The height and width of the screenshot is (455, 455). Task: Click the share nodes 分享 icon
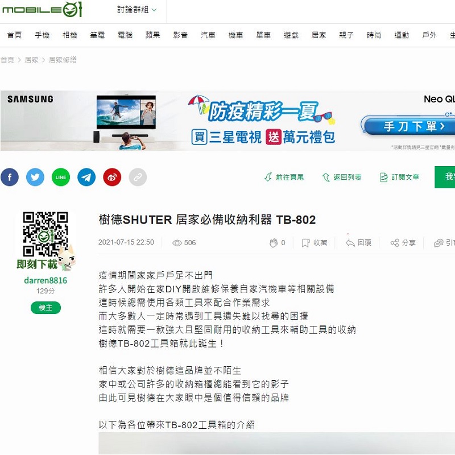(395, 243)
